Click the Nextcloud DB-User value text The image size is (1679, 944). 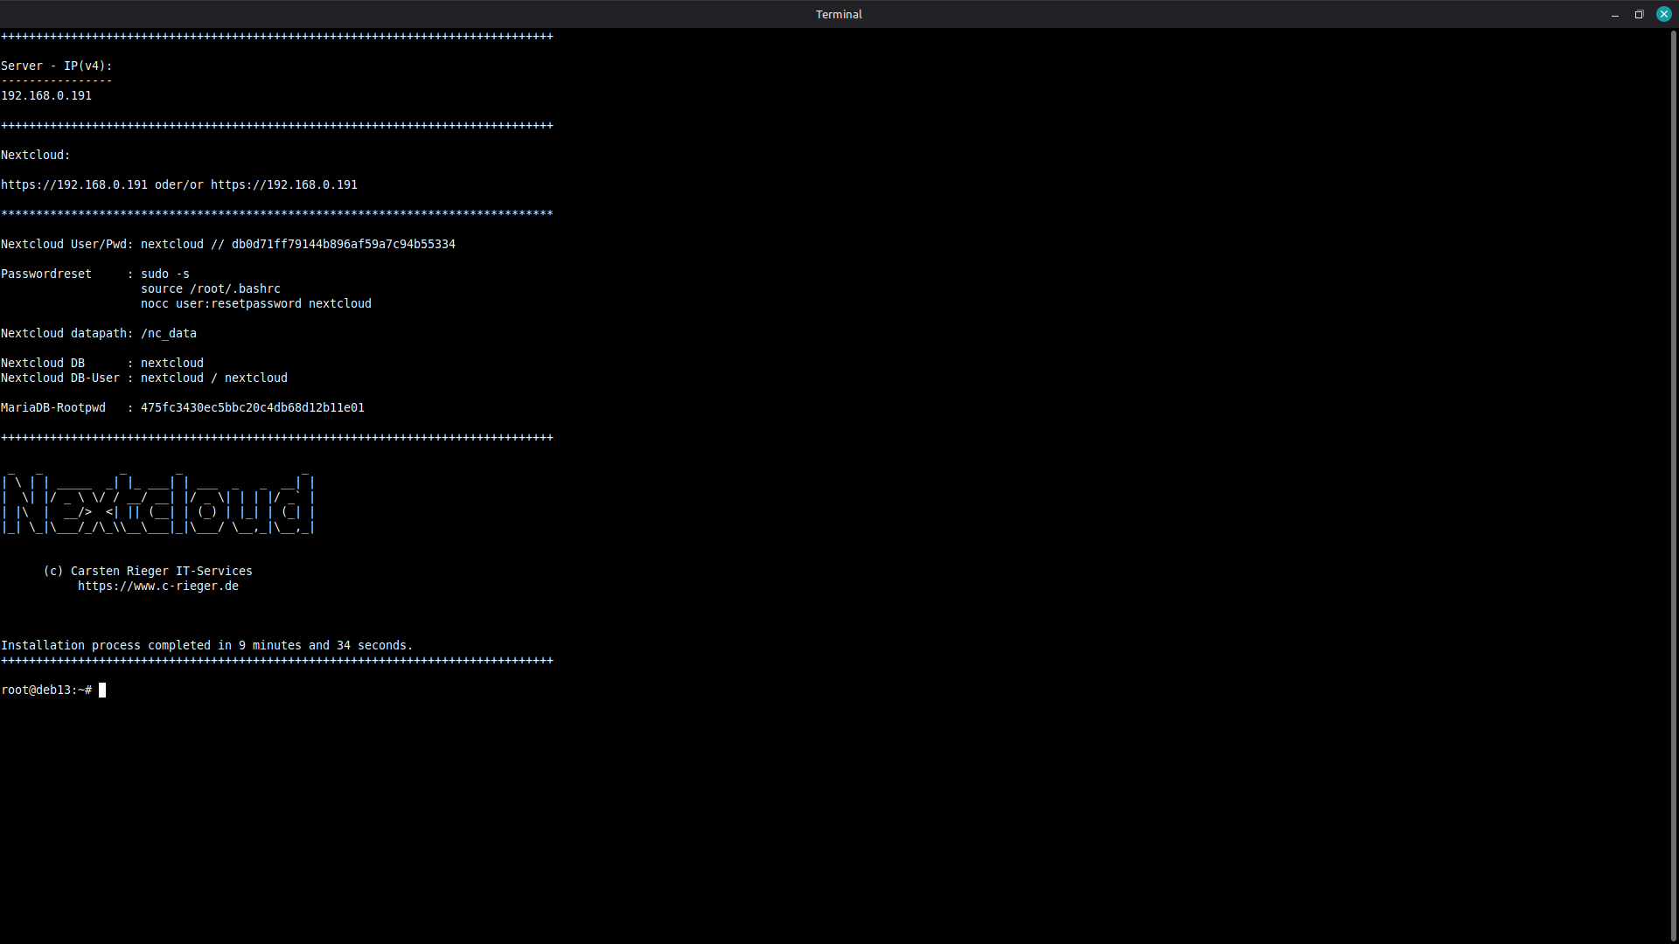(213, 378)
